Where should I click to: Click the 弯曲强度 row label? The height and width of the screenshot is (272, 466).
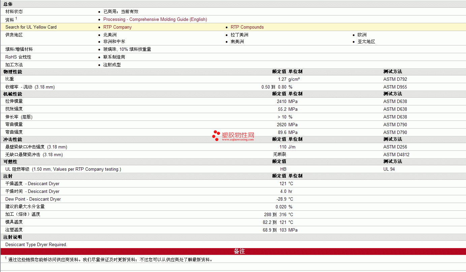[14, 132]
